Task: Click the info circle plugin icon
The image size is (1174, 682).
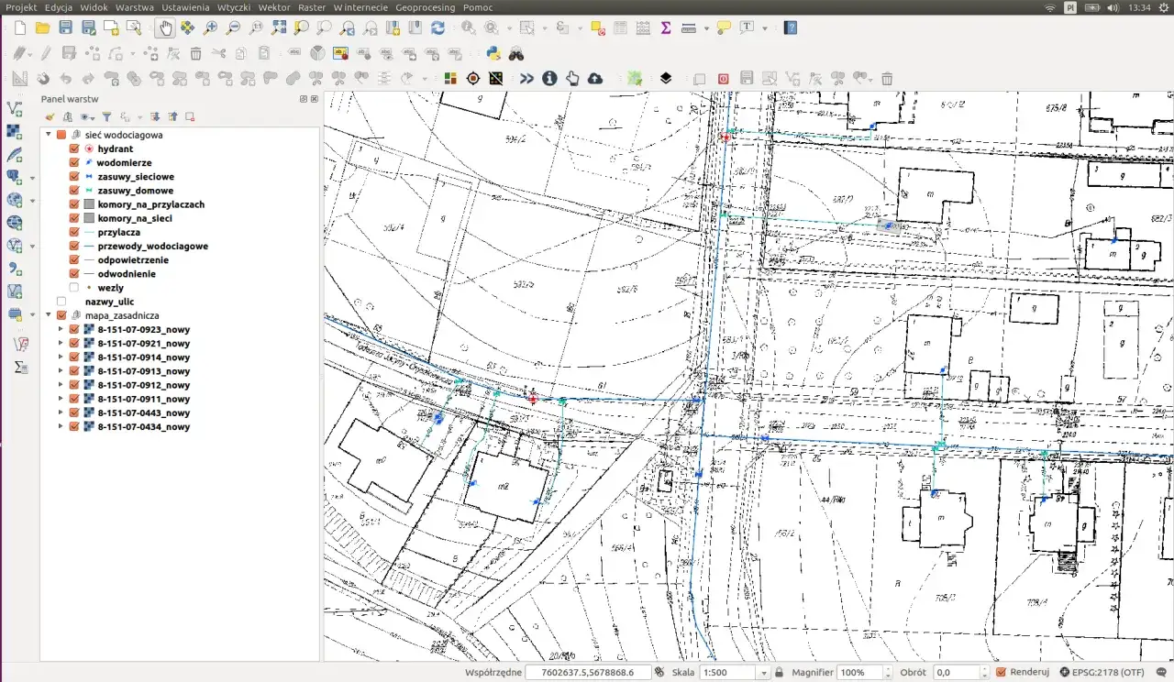Action: point(549,78)
